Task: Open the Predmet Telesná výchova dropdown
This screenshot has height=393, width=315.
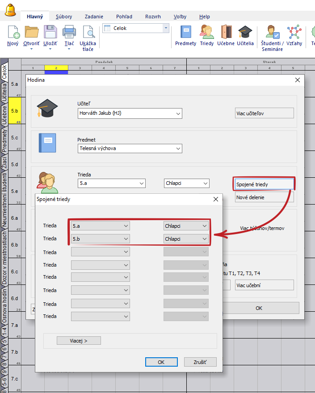Action: point(130,148)
